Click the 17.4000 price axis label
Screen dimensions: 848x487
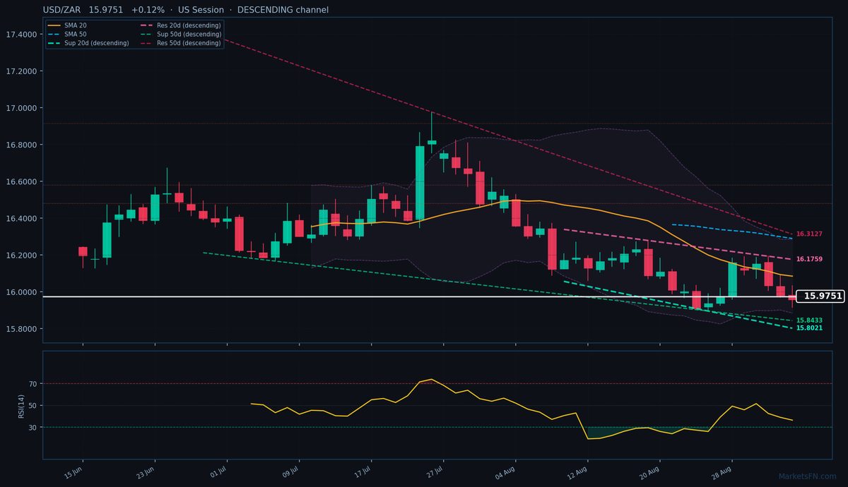click(x=23, y=35)
